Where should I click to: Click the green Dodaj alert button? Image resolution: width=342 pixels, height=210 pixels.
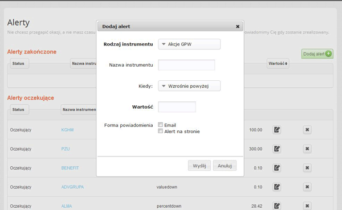click(317, 54)
